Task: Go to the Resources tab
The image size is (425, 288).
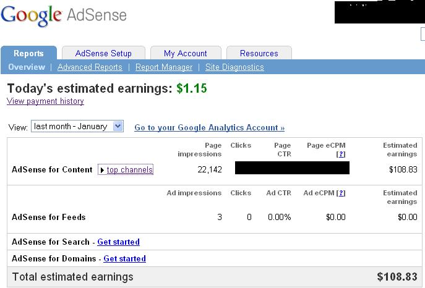Action: pyautogui.click(x=259, y=53)
